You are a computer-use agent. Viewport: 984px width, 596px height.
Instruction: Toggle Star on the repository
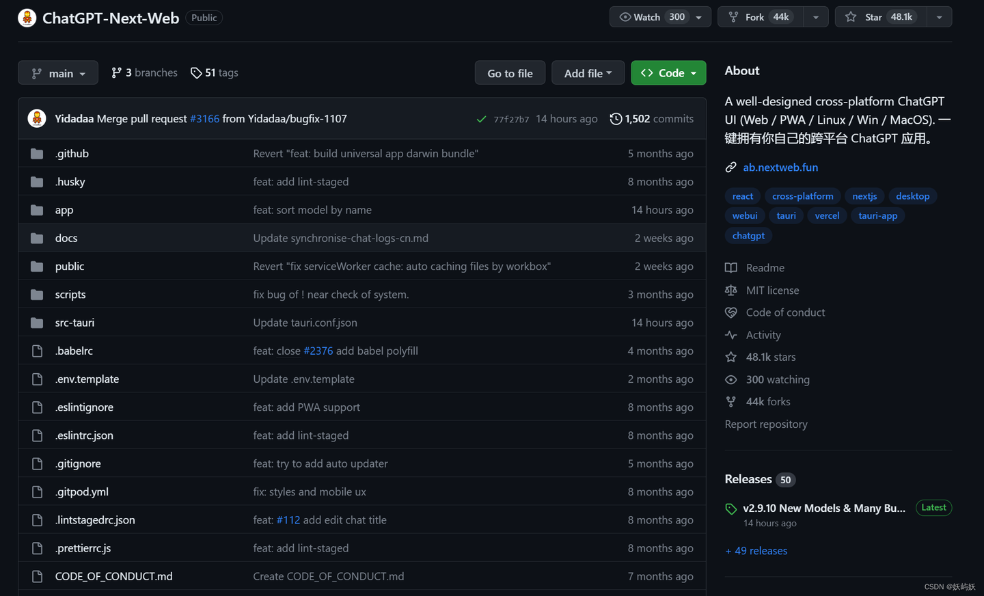[x=880, y=17]
